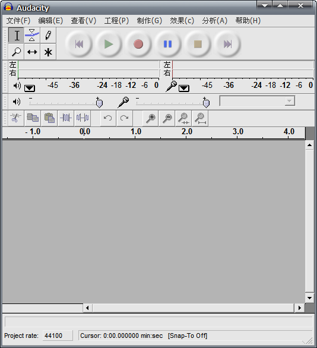Select the Zoom magnifier tool
This screenshot has width=317, height=348.
point(16,52)
